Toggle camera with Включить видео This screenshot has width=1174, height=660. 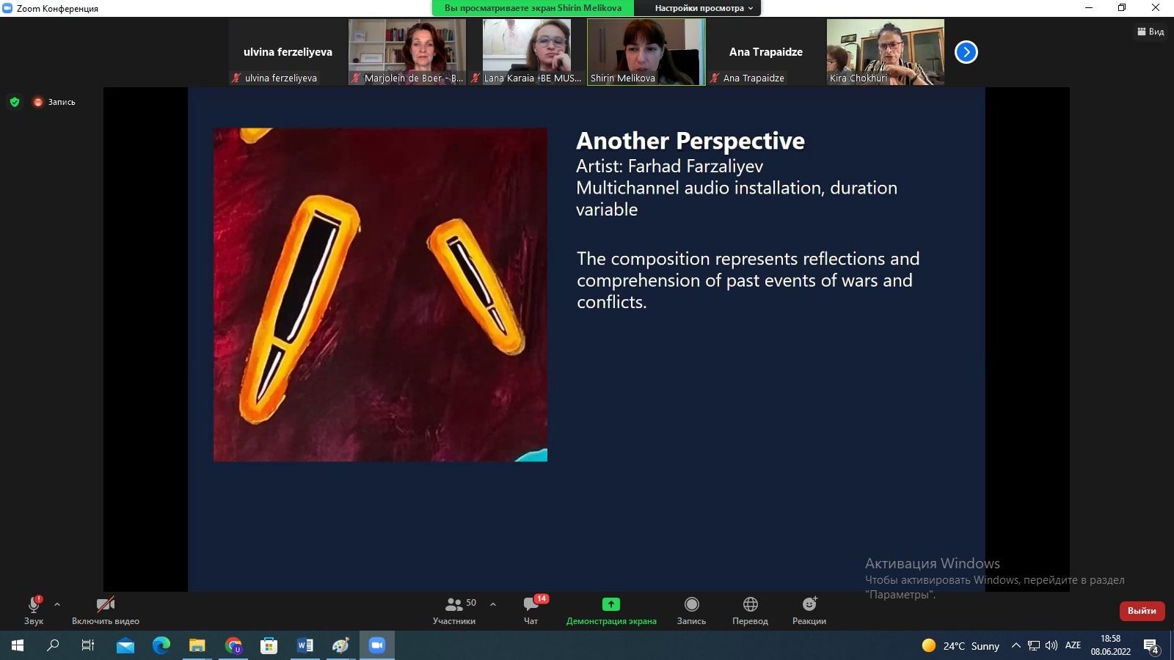pyautogui.click(x=106, y=605)
